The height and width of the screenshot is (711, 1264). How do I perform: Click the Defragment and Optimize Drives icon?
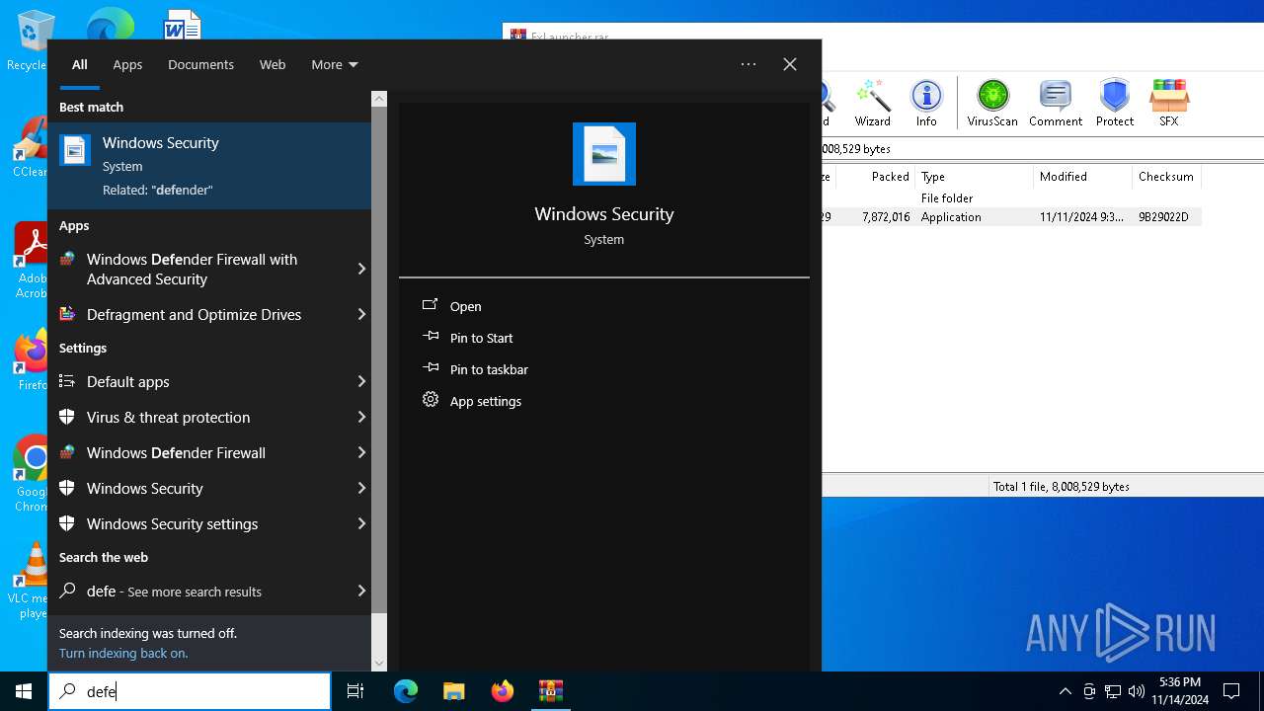click(67, 314)
